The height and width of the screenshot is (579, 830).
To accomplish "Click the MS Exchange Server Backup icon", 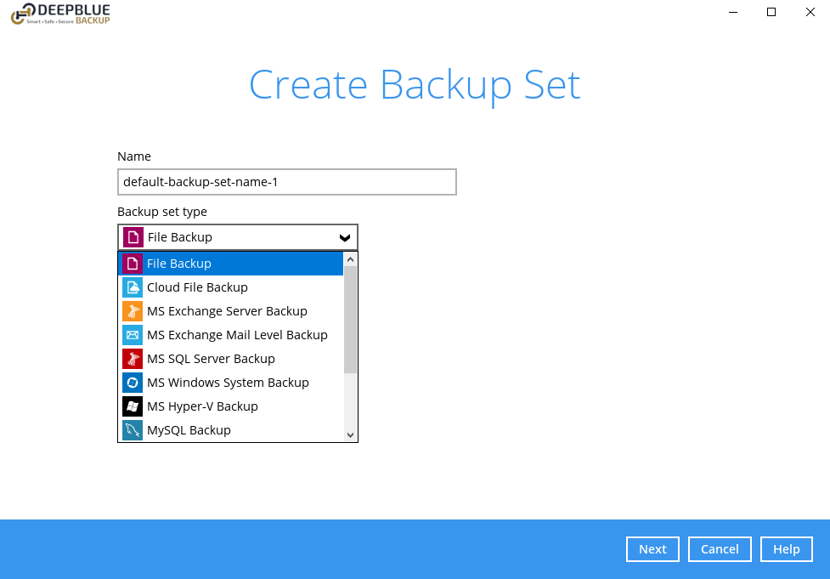I will pos(132,311).
